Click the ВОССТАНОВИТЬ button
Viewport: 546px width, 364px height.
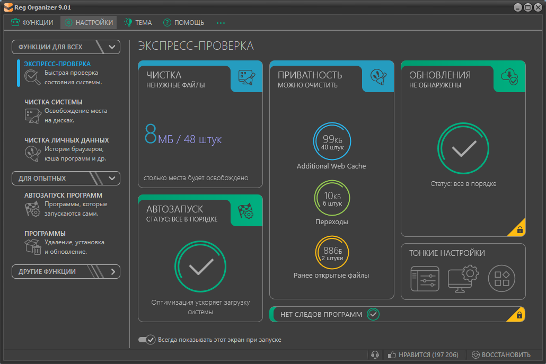coord(501,354)
